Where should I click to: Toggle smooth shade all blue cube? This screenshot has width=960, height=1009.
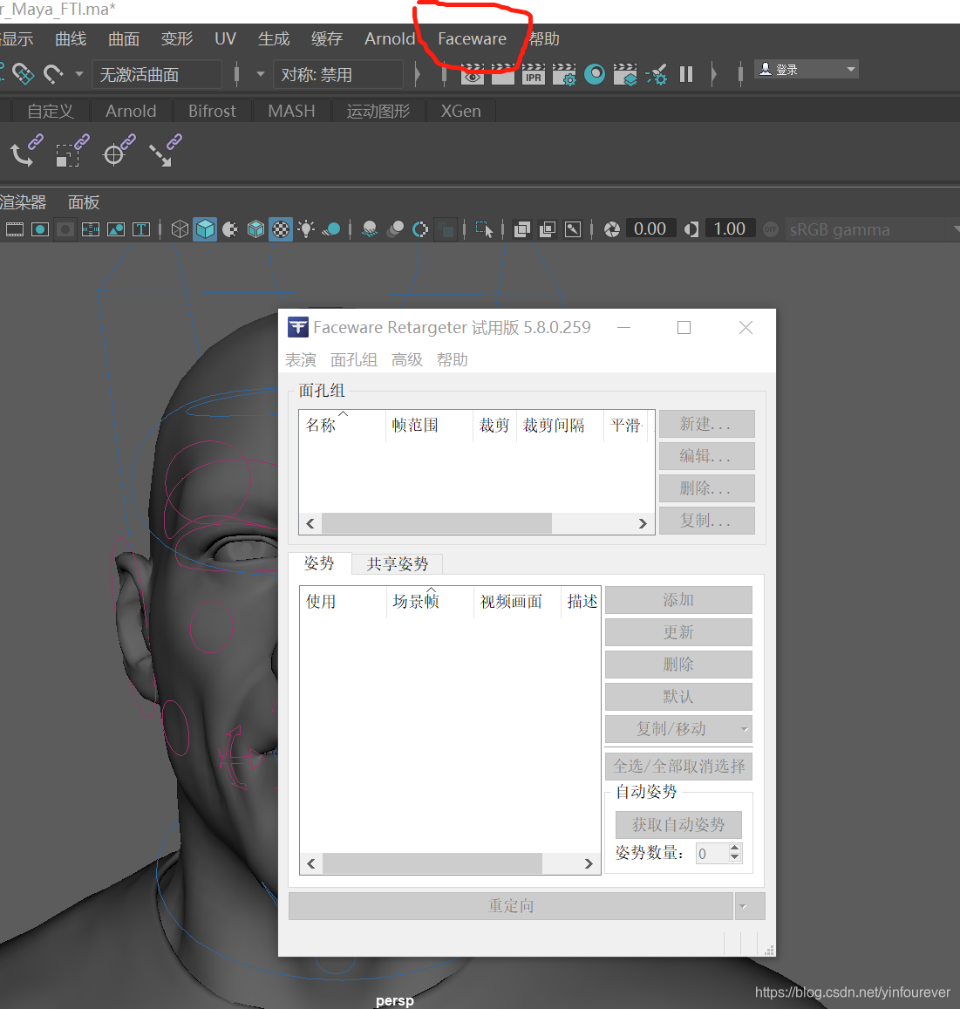205,229
